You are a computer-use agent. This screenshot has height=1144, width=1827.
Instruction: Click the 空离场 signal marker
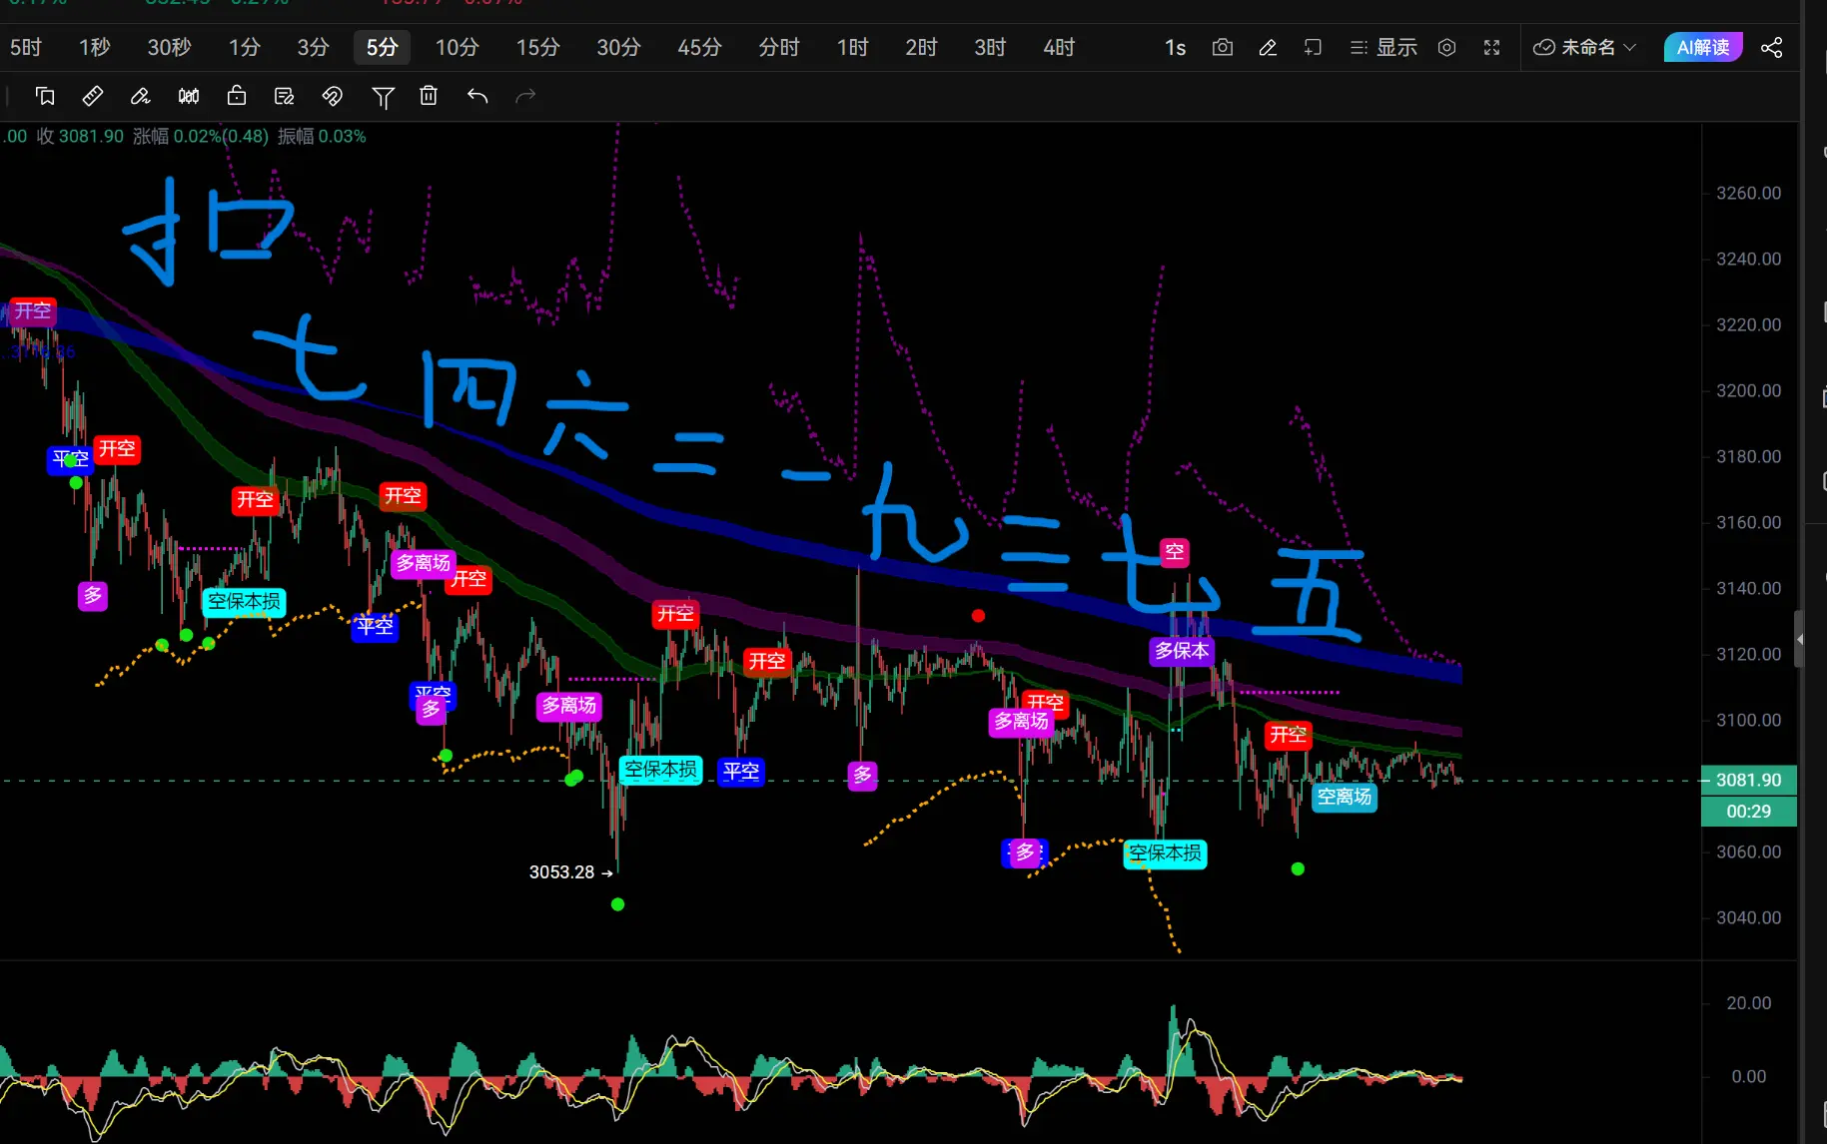1345,797
